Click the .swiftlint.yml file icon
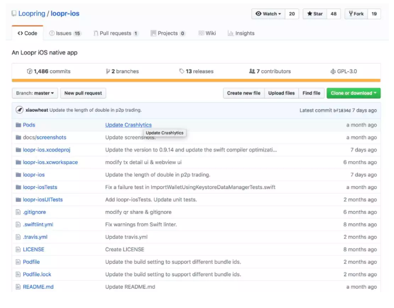This screenshot has height=308, width=394. tap(18, 225)
